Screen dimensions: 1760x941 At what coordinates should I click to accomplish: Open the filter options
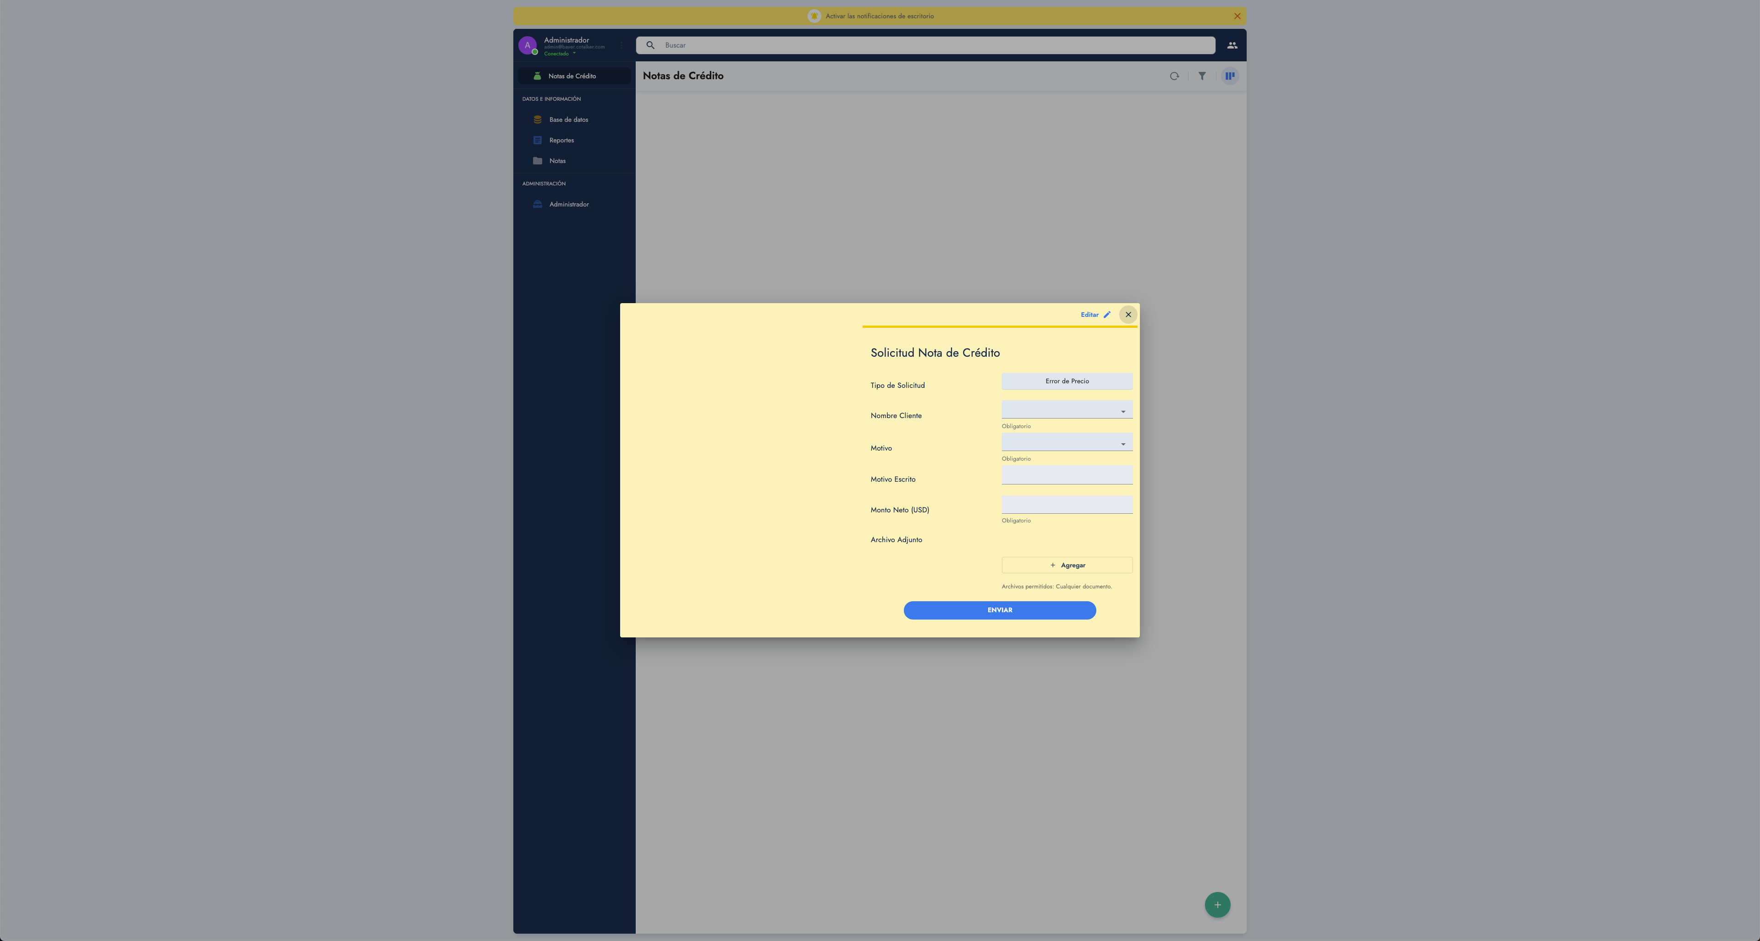pos(1203,76)
